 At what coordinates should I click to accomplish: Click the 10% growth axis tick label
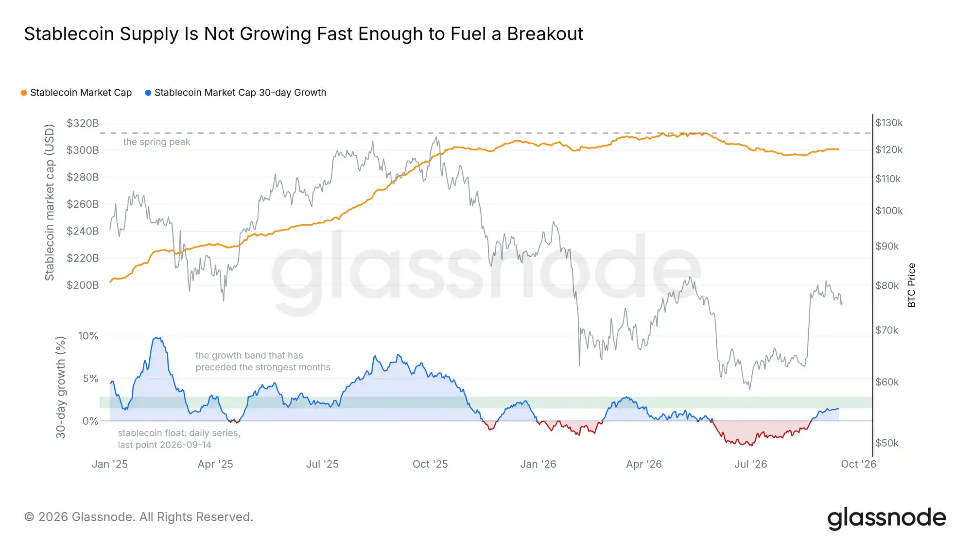(x=88, y=336)
